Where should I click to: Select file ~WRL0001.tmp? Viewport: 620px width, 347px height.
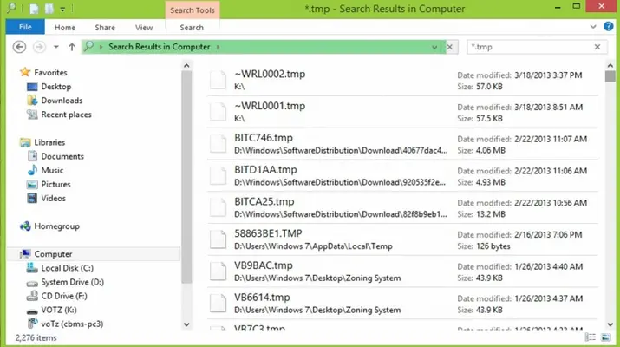point(402,112)
